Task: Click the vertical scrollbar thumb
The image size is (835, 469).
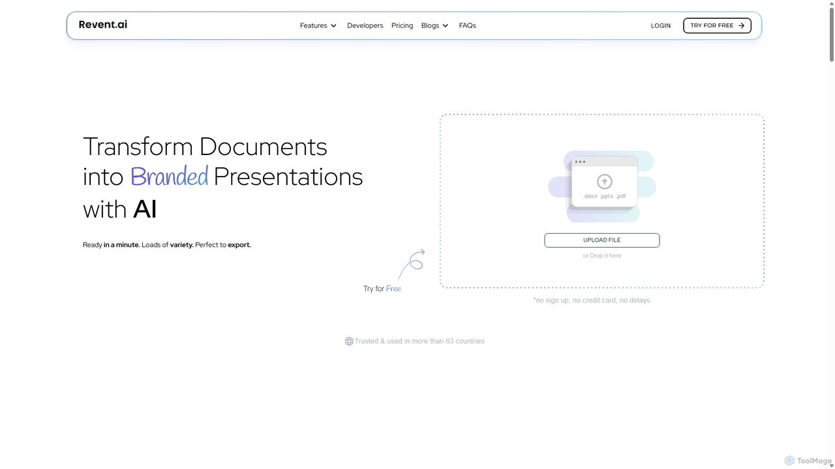Action: (832, 34)
